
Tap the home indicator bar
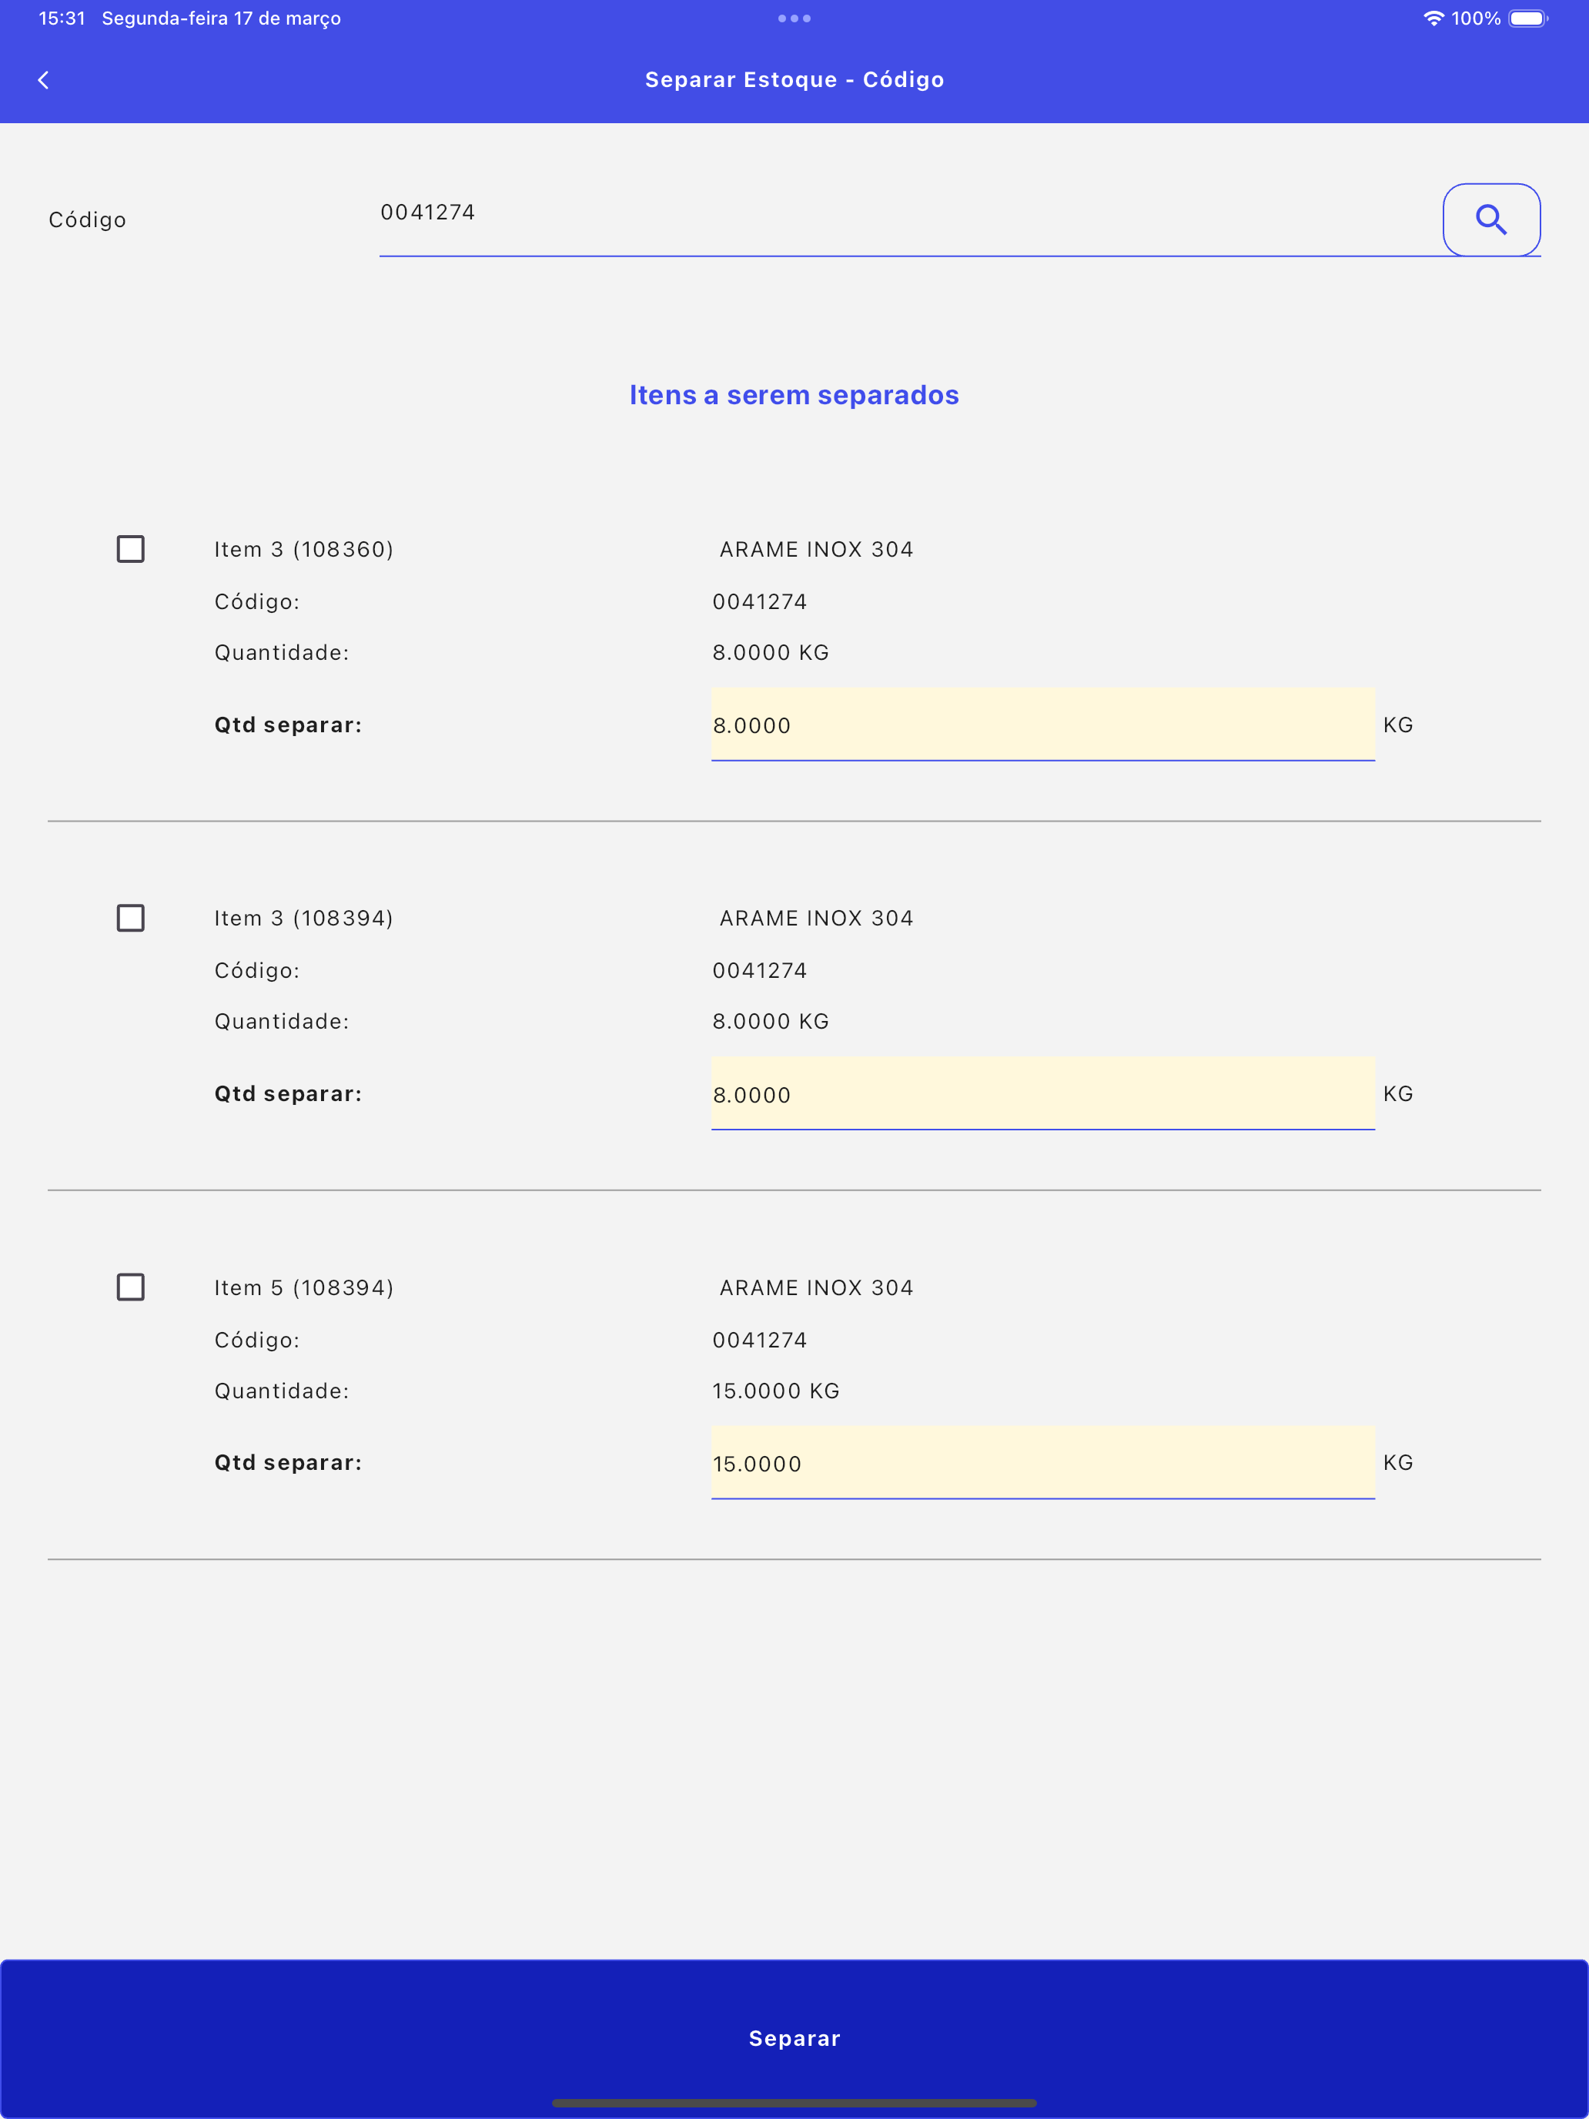point(794,2103)
